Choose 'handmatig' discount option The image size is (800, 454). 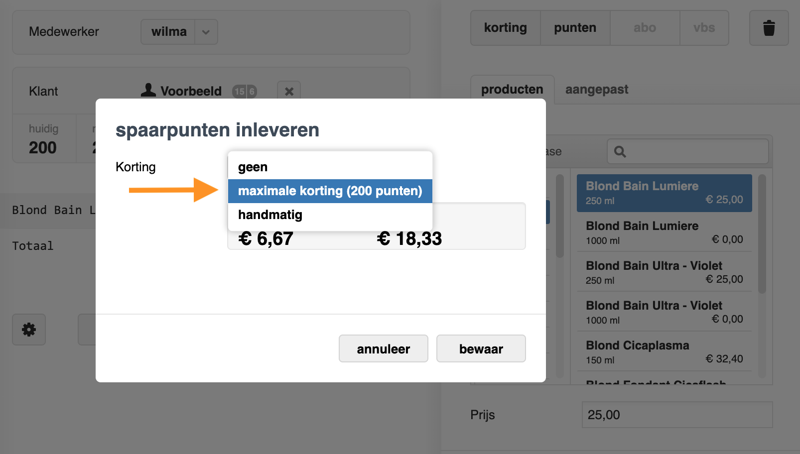[330, 215]
